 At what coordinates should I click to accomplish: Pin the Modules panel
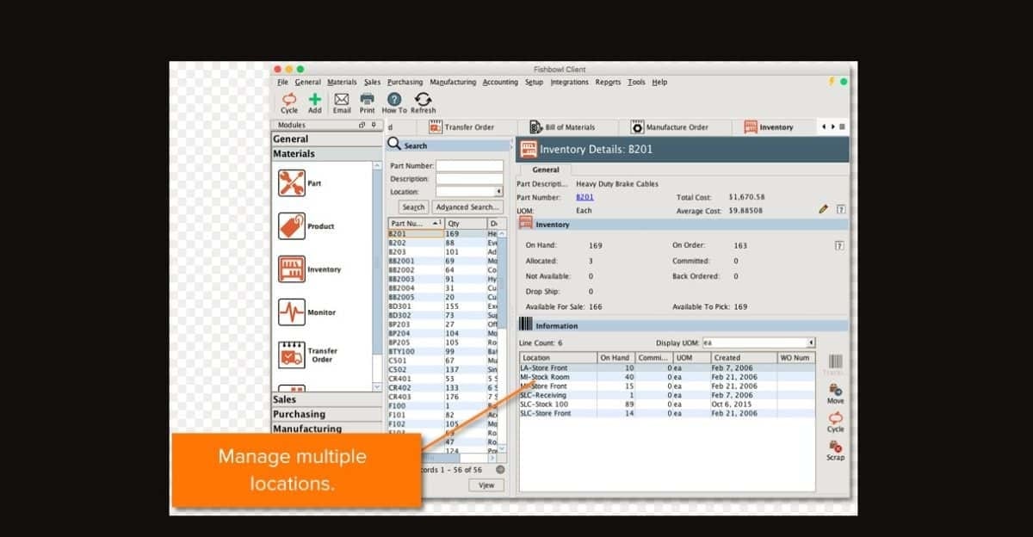click(374, 126)
